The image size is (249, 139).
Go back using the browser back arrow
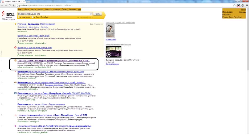coord(2,5)
